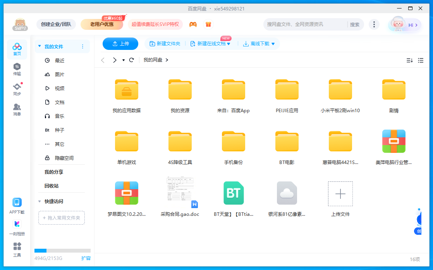This screenshot has height=270, width=433.
Task: Collapse the 快捷访问 section
Action: pyautogui.click(x=40, y=202)
